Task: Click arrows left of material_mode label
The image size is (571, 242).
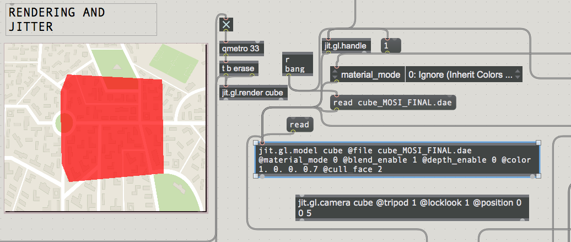Action: click(335, 74)
